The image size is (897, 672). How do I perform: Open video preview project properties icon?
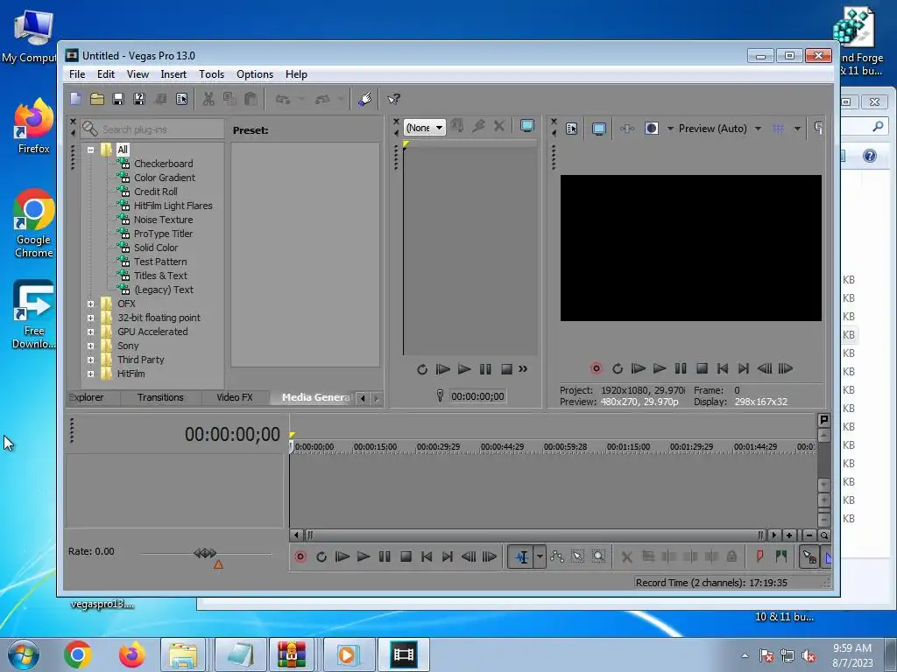[x=571, y=129]
